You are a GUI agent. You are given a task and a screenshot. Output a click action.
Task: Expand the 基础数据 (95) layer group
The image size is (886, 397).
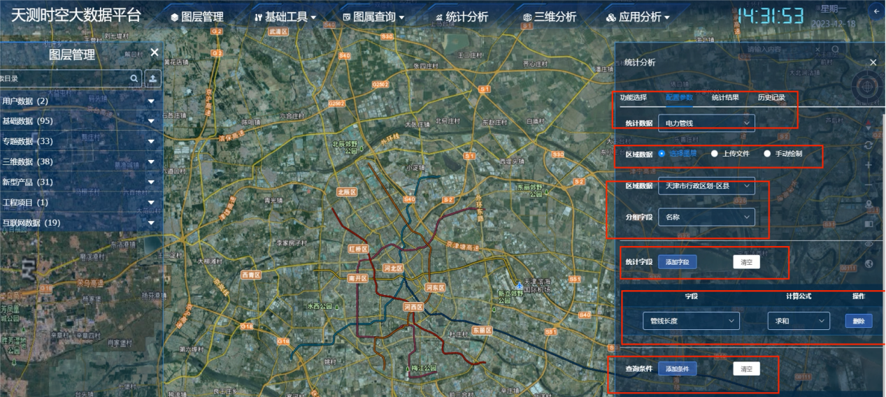tap(150, 122)
